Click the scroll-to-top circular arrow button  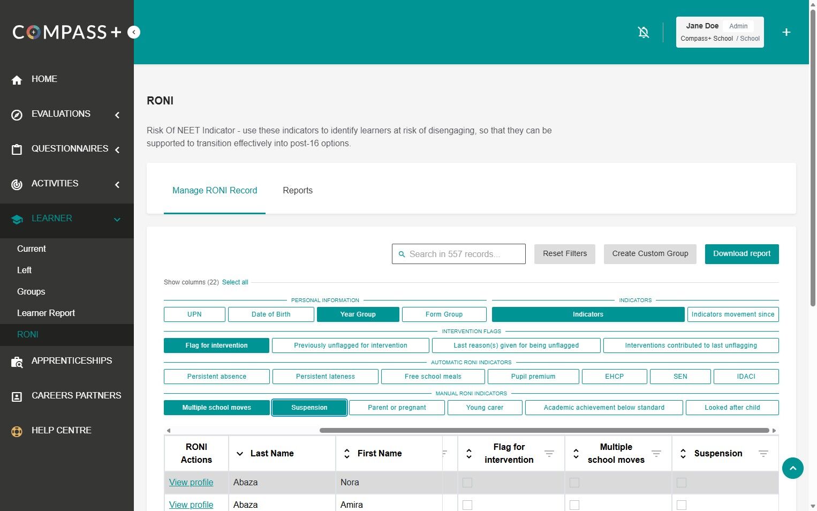793,468
